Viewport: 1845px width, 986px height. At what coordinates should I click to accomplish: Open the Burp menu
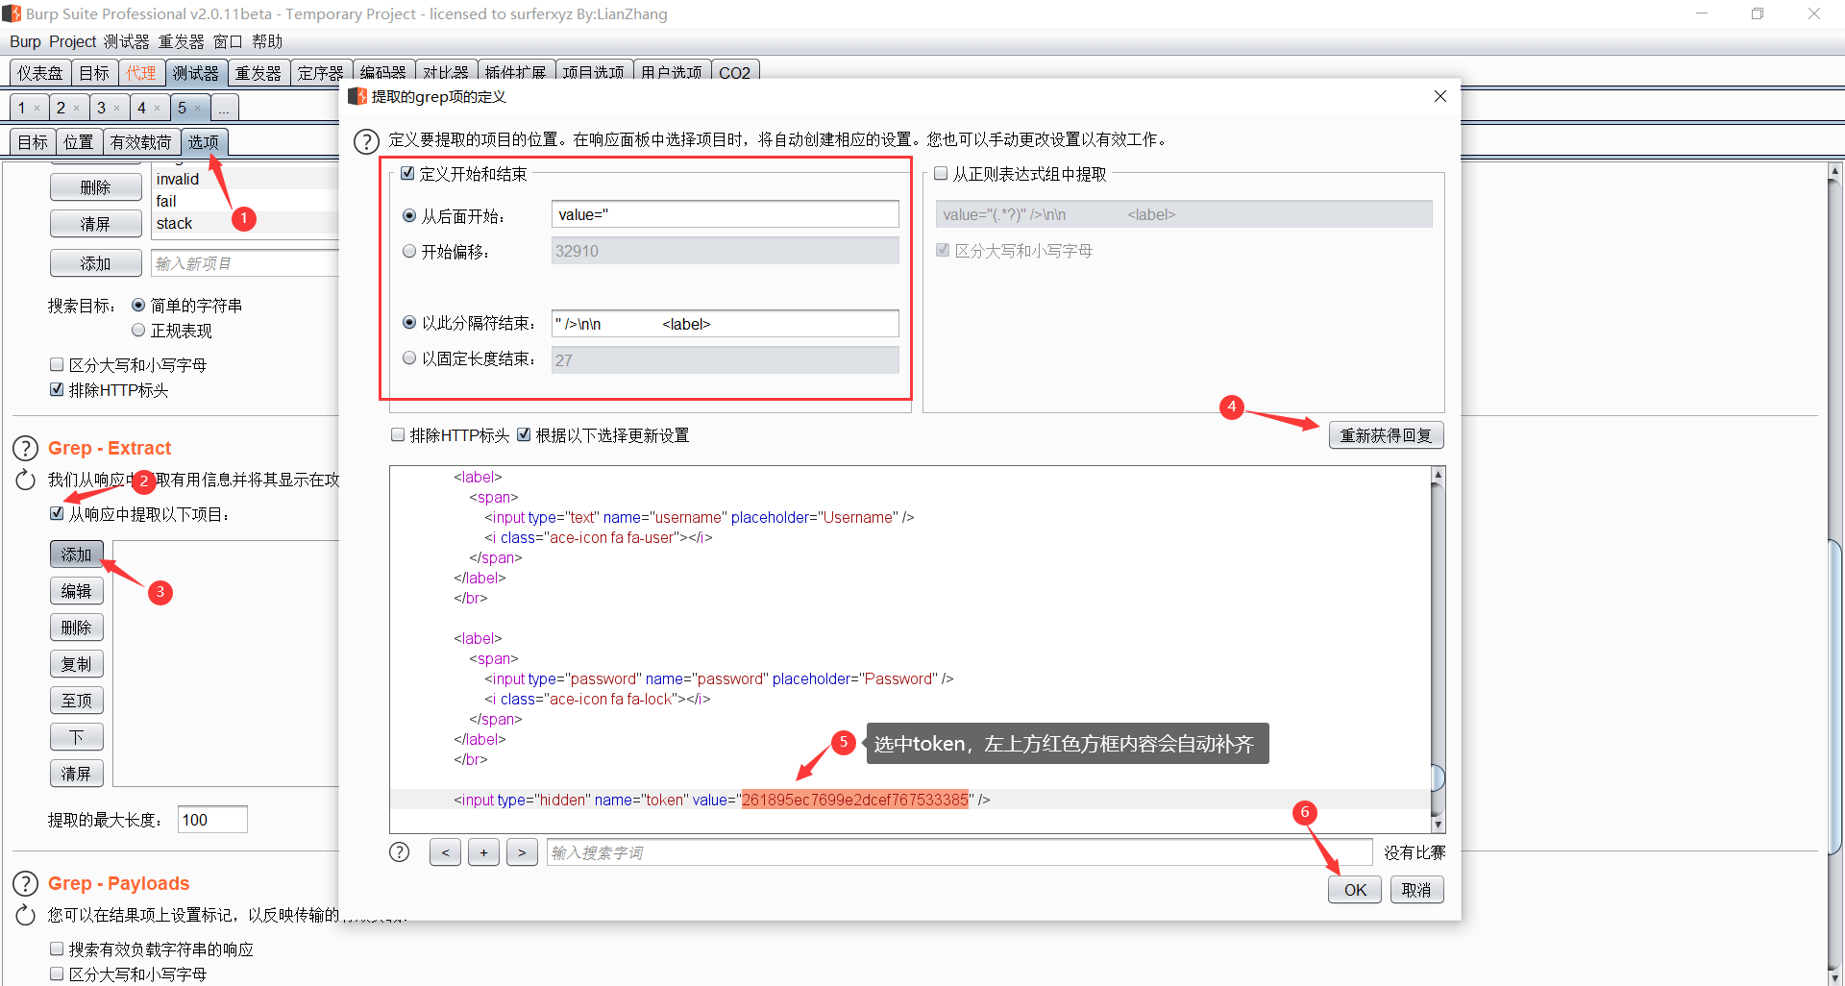[x=25, y=41]
